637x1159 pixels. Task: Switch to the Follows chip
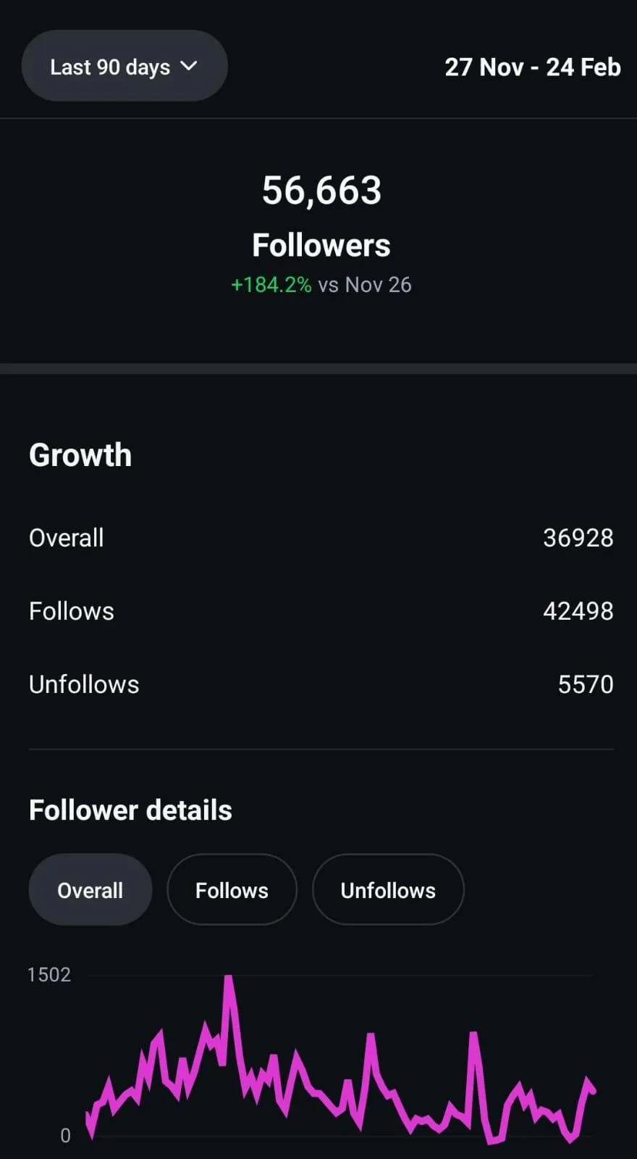232,889
